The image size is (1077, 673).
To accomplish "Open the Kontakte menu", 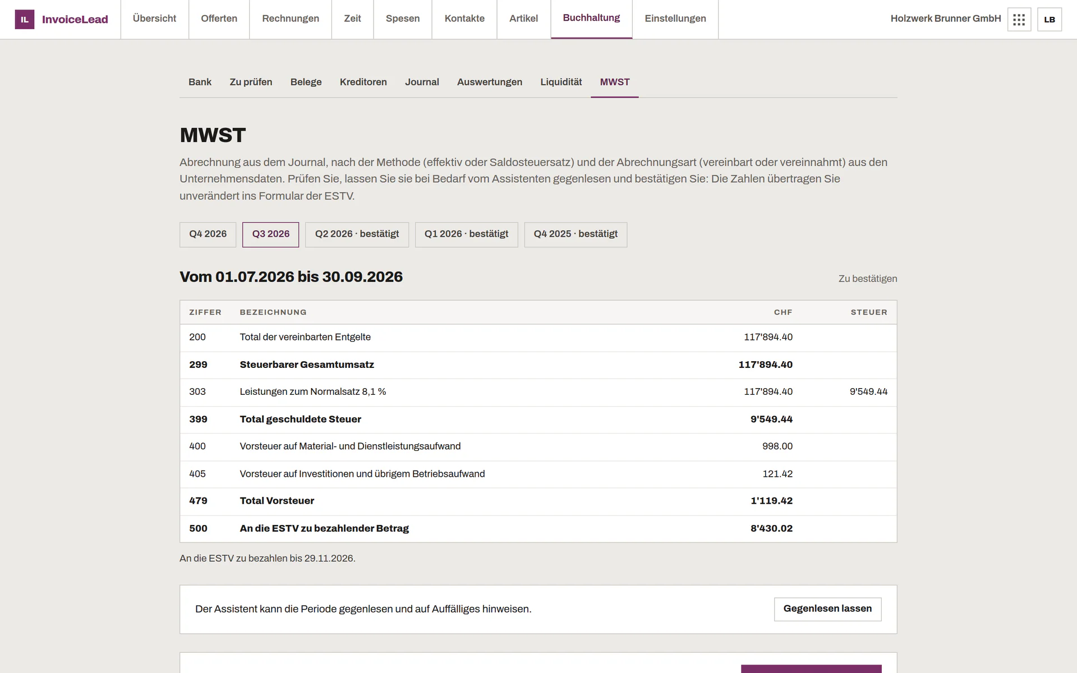I will point(464,19).
